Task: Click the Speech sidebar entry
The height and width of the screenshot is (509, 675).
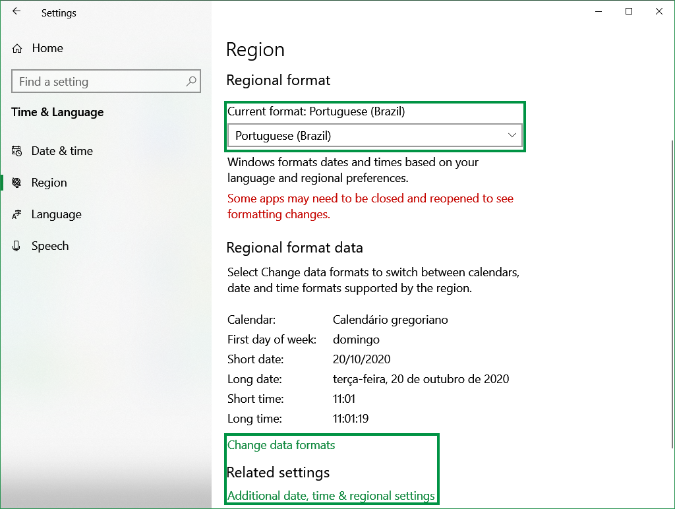Action: [x=50, y=246]
